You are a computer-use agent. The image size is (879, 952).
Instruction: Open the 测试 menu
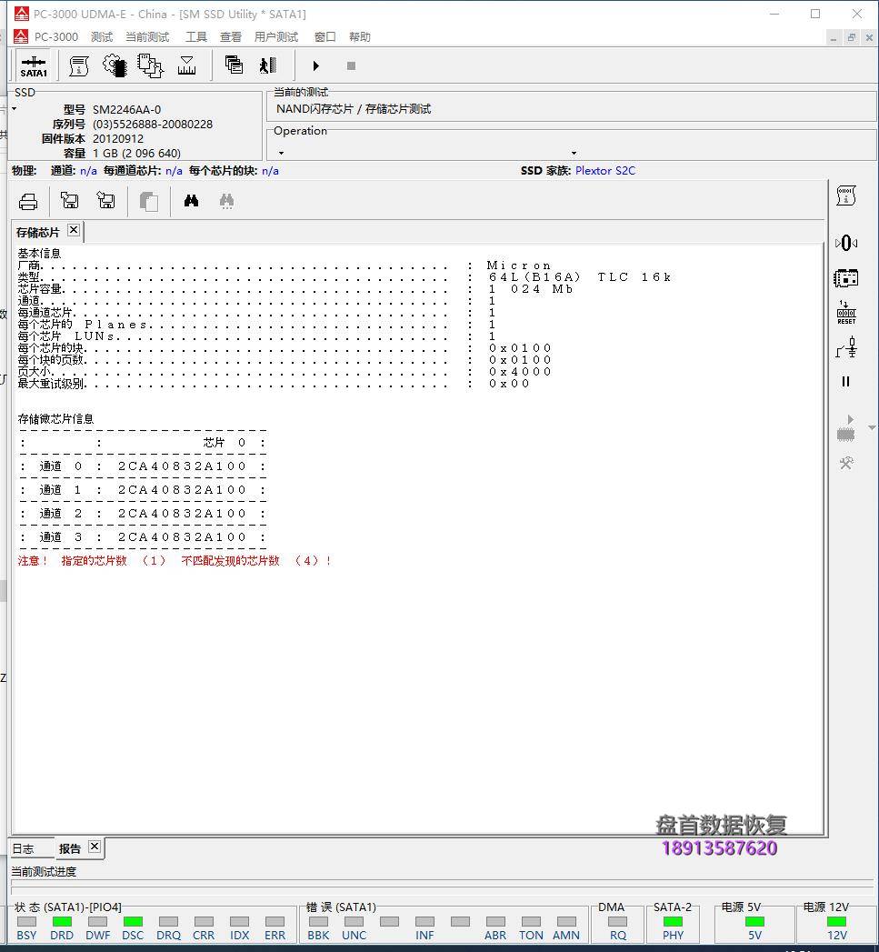(x=102, y=37)
